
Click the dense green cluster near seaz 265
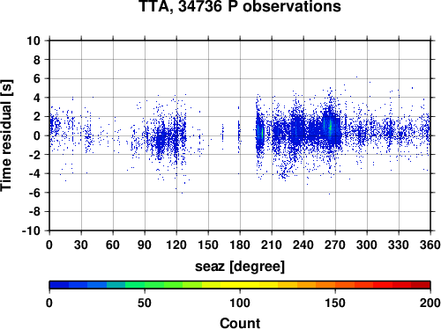coord(330,127)
